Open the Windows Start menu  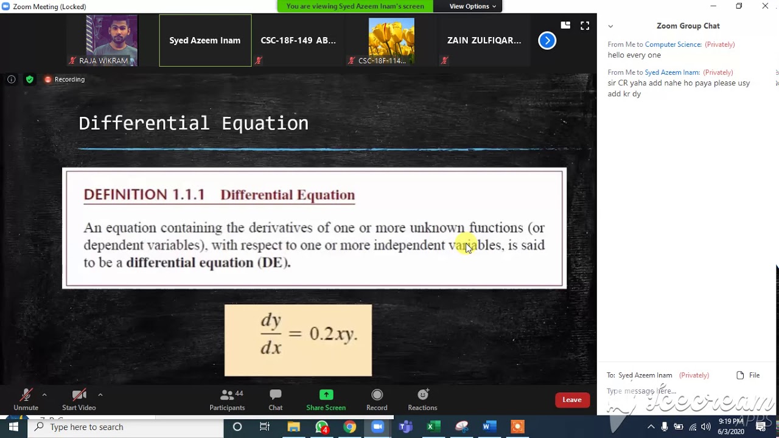pyautogui.click(x=13, y=427)
